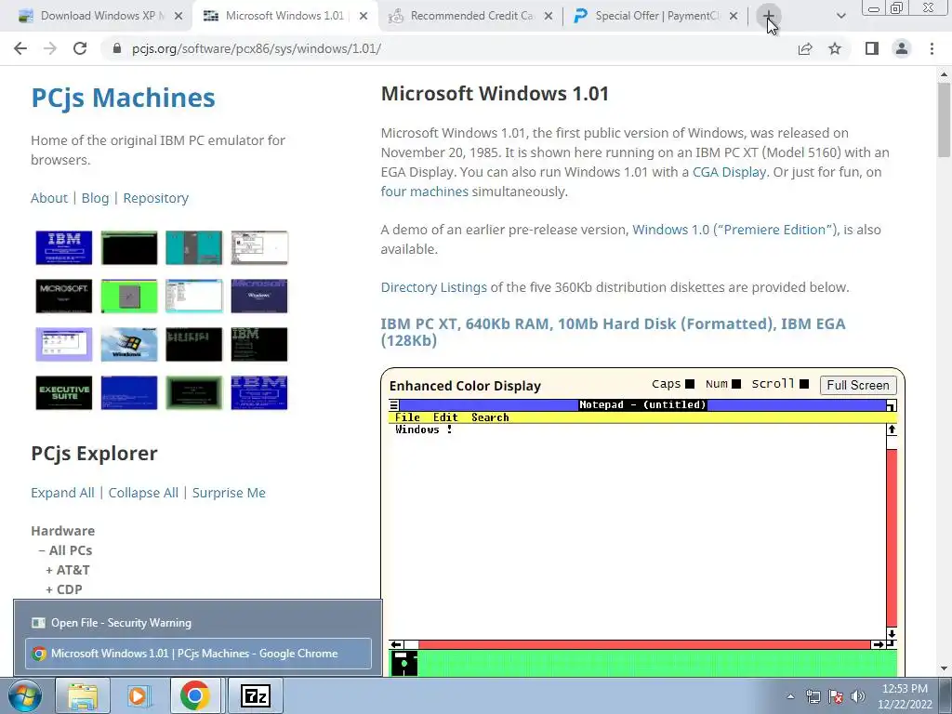Go back using the browser back arrow

(x=20, y=48)
